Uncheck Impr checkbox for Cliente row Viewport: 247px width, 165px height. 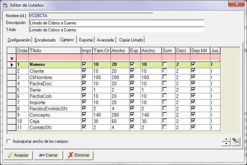coord(84,71)
